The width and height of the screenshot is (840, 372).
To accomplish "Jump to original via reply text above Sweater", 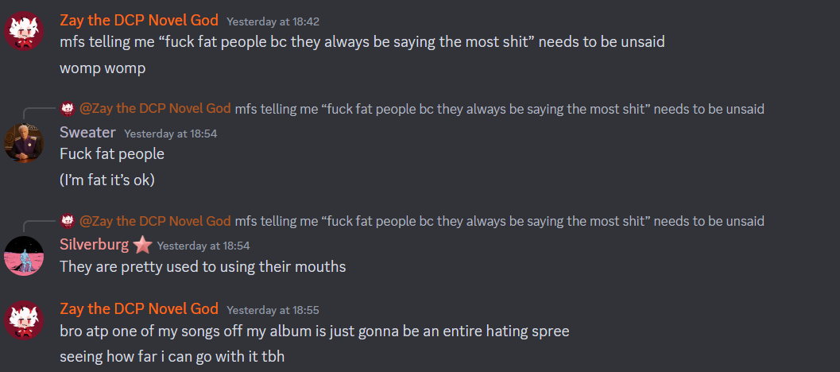I will (499, 109).
